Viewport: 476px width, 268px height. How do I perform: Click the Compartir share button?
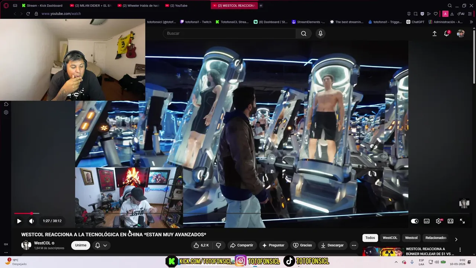coord(242,245)
